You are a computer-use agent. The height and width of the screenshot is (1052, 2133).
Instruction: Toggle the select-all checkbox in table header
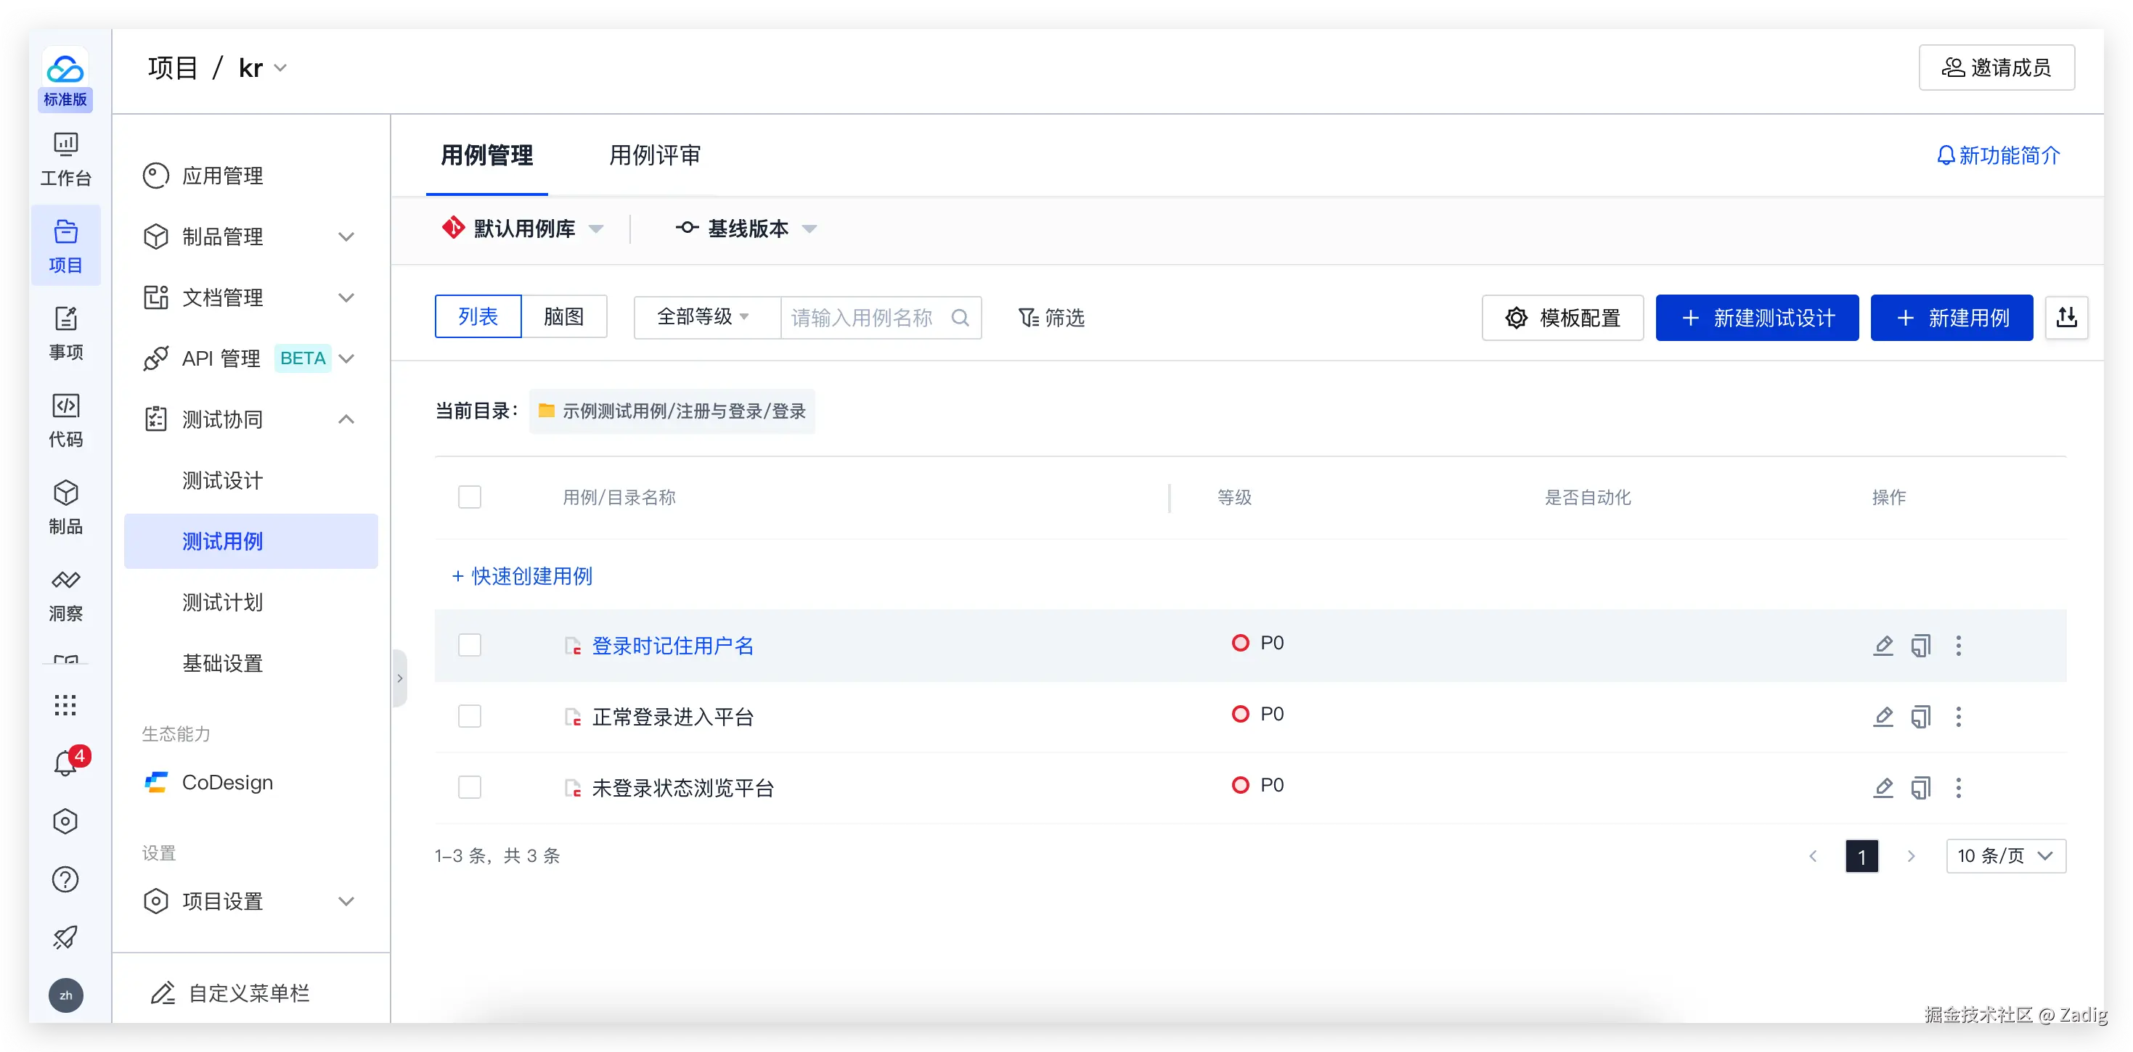(470, 498)
